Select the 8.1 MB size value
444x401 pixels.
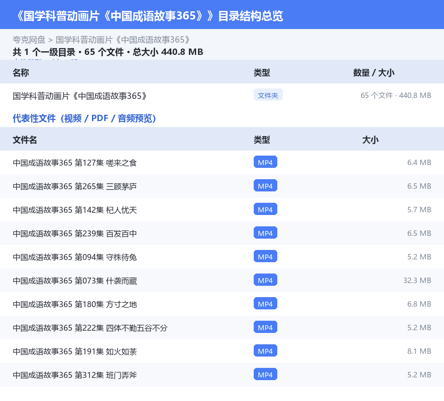pyautogui.click(x=419, y=351)
